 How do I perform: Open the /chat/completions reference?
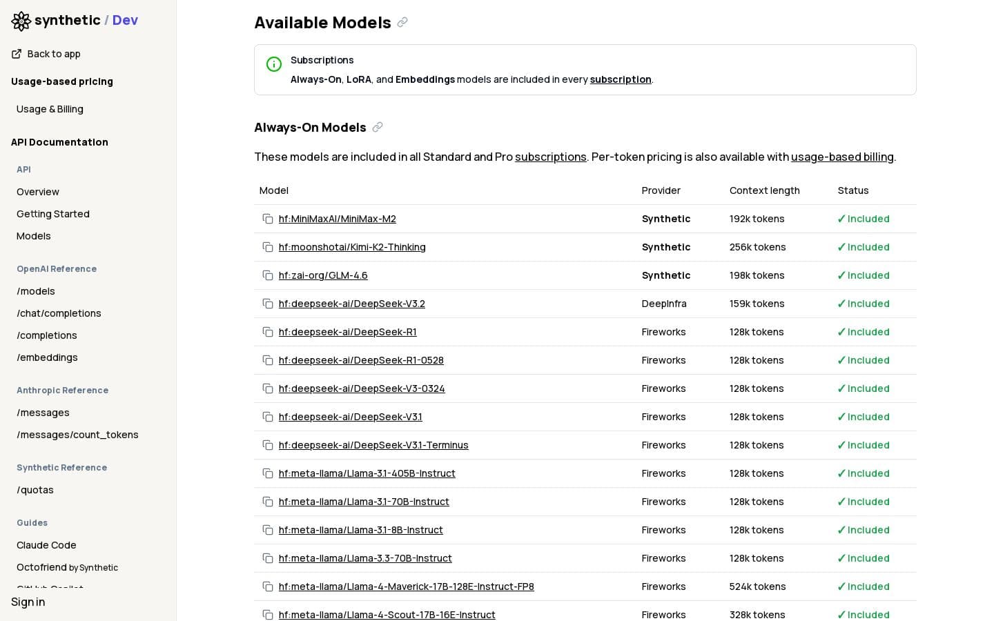coord(59,313)
